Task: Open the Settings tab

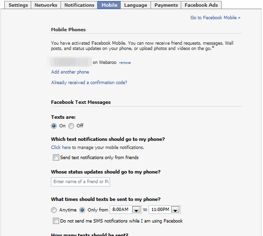Action: pos(18,5)
